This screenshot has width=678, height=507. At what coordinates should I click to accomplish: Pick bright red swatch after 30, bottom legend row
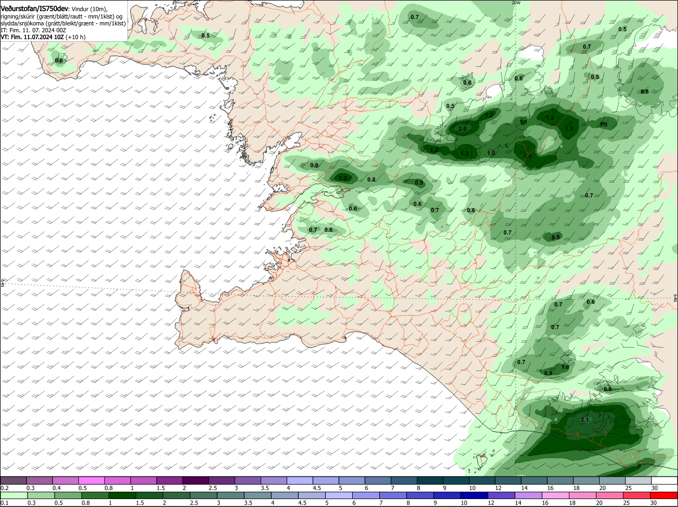pos(664,495)
